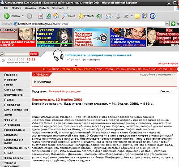The height and width of the screenshot is (167, 179).
Task: Open the Preferiti star toolbar icon
Action: point(81,16)
